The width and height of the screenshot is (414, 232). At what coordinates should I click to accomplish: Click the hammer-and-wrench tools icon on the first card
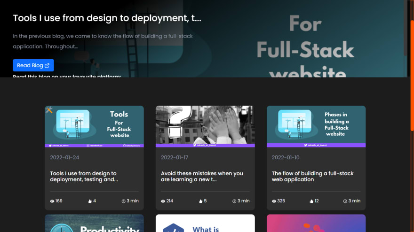[49, 110]
